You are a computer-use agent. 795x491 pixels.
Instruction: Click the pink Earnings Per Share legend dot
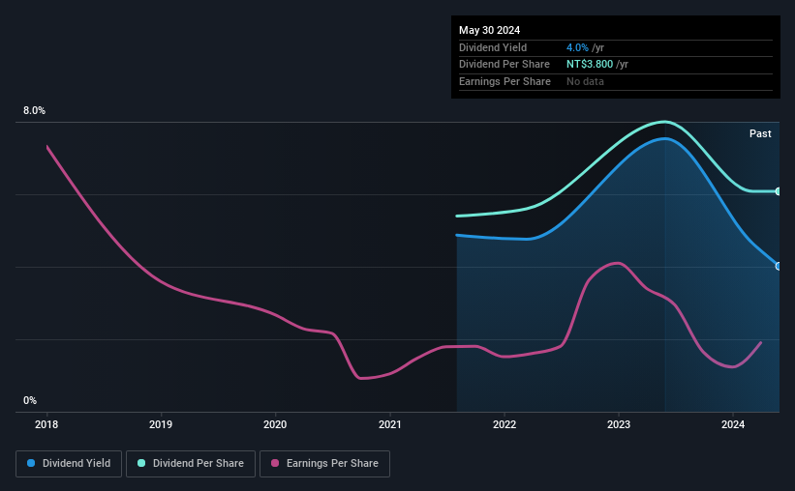275,463
